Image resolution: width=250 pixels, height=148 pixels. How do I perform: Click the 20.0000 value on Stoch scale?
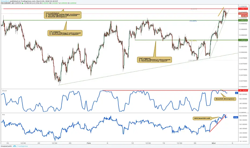coord(243,108)
